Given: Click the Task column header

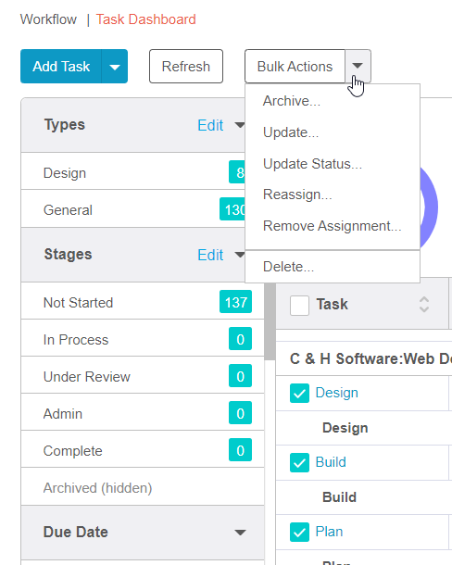Looking at the screenshot, I should (332, 305).
